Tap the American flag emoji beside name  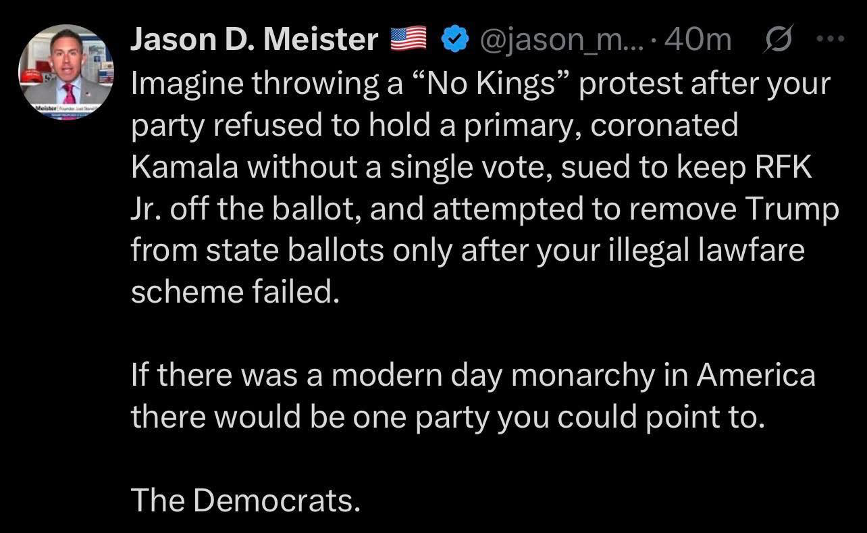click(410, 40)
